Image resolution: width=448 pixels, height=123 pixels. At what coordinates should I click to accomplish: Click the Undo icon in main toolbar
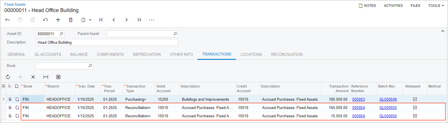tap(45, 20)
